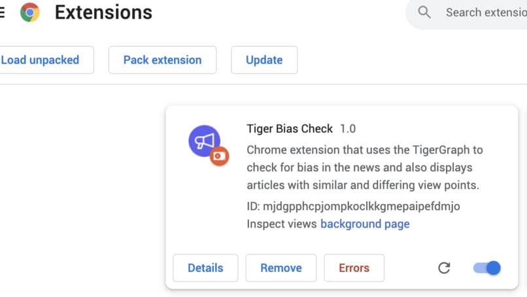Image resolution: width=527 pixels, height=297 pixels.
Task: Click the Tiger Bias Check megaphone icon
Action: click(205, 141)
